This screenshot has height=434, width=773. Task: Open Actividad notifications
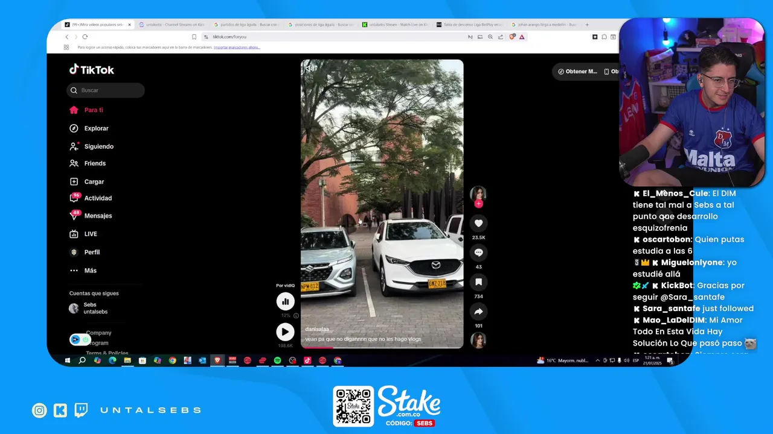coord(91,198)
